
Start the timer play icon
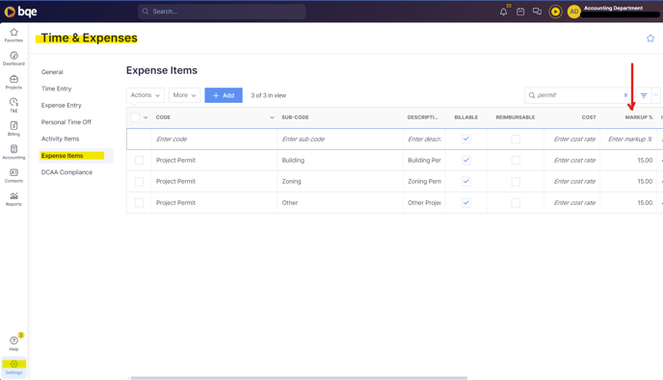[x=555, y=12]
